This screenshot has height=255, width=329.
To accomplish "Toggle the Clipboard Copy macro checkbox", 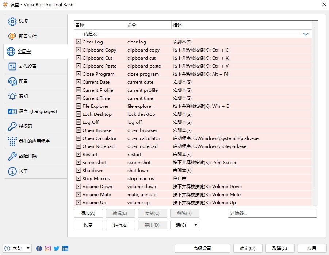I will coord(78,50).
